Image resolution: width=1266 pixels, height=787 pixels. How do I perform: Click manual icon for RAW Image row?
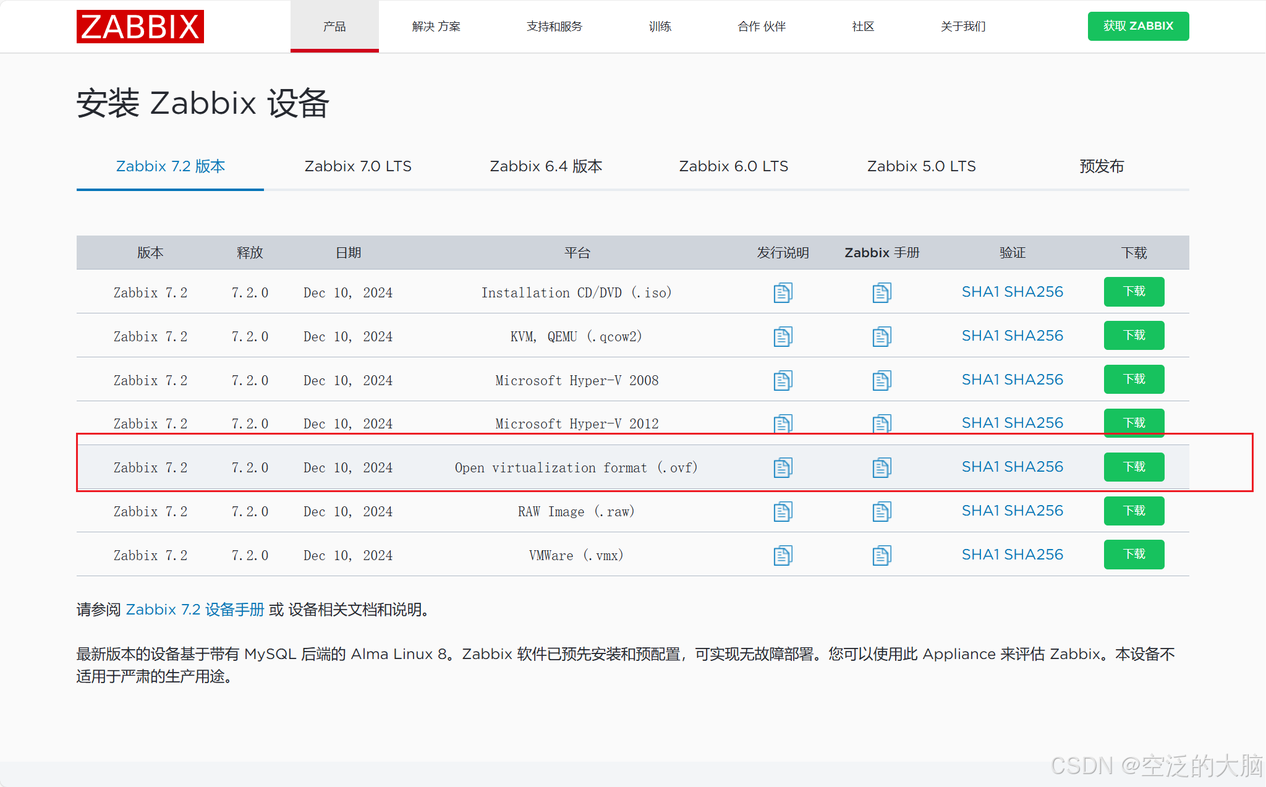(x=882, y=511)
